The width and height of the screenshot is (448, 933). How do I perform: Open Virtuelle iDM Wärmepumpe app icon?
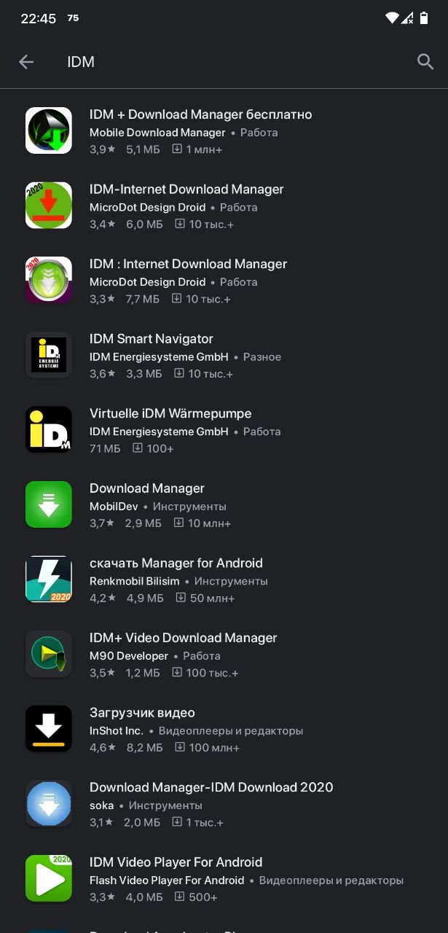[x=49, y=429]
